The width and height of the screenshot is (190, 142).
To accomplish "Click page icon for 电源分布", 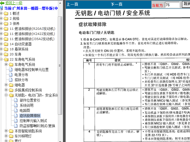I will 11,75.
